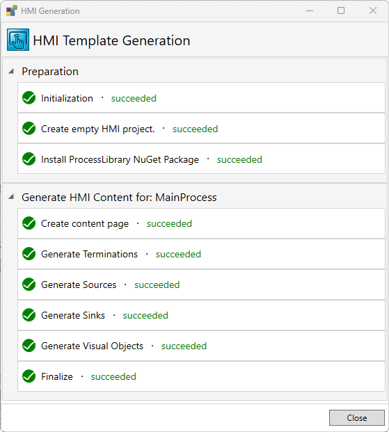Image resolution: width=389 pixels, height=432 pixels.
Task: Click the 'Install ProcessLibrary NuGet Package' label
Action: [120, 160]
